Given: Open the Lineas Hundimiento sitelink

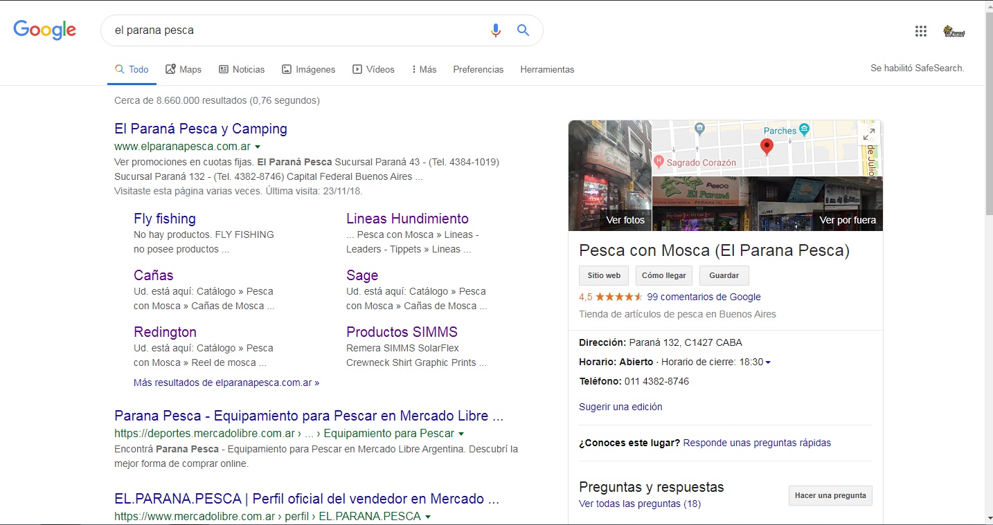Looking at the screenshot, I should tap(407, 219).
